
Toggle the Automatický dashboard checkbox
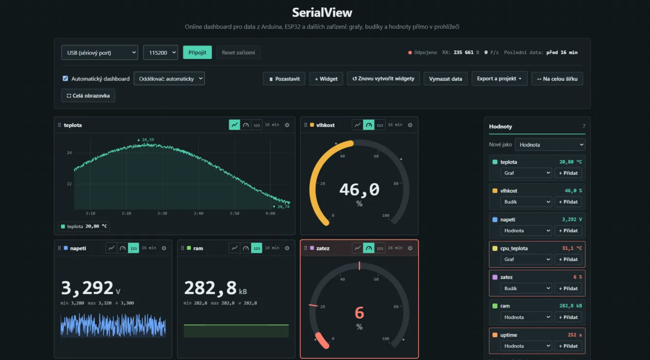click(65, 79)
